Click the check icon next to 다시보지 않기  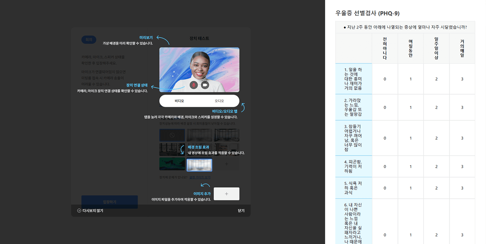click(x=79, y=210)
